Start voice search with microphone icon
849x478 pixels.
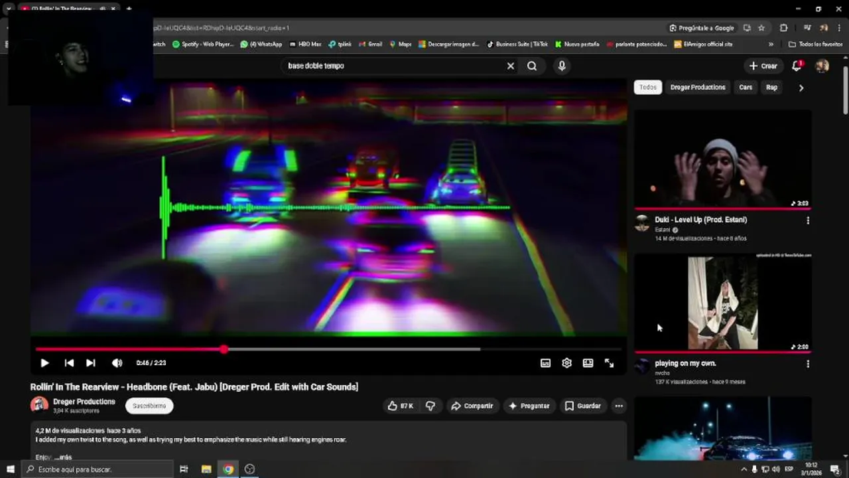[562, 66]
